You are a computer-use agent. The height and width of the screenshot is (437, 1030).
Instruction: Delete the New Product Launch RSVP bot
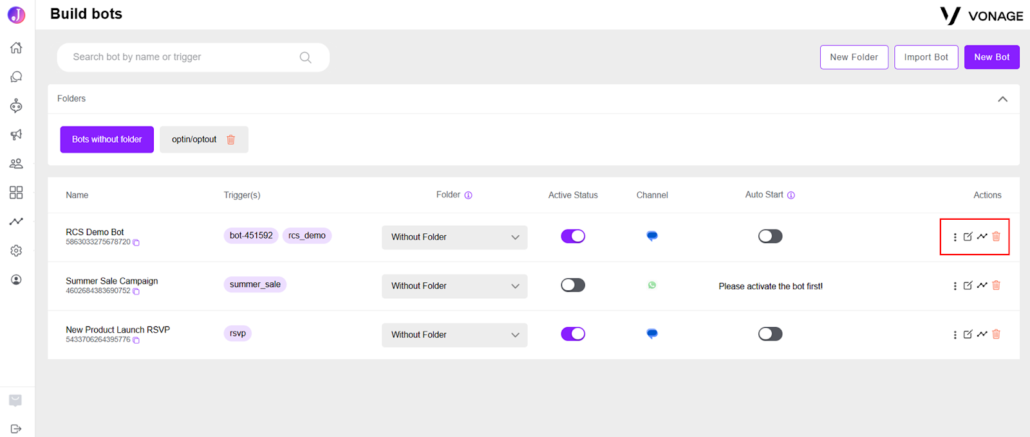click(x=996, y=334)
